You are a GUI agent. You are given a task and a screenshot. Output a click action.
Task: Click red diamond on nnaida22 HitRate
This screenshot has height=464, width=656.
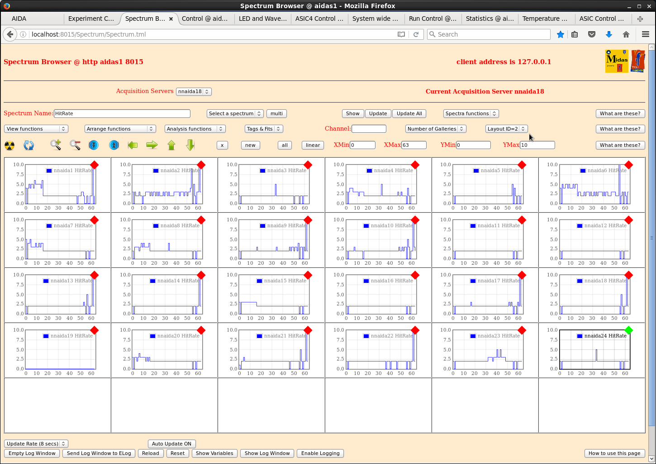[x=415, y=330]
